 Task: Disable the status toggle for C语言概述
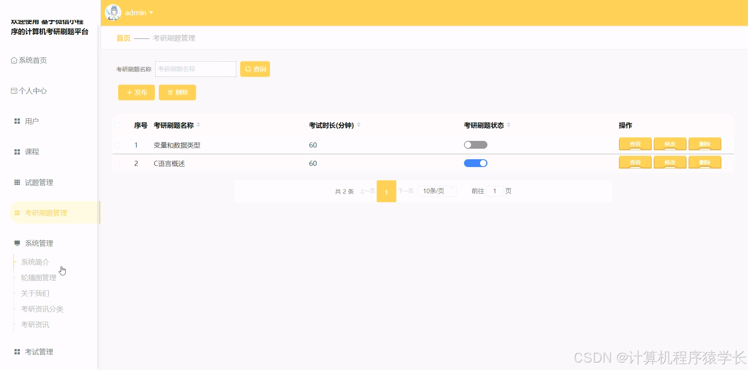tap(476, 163)
